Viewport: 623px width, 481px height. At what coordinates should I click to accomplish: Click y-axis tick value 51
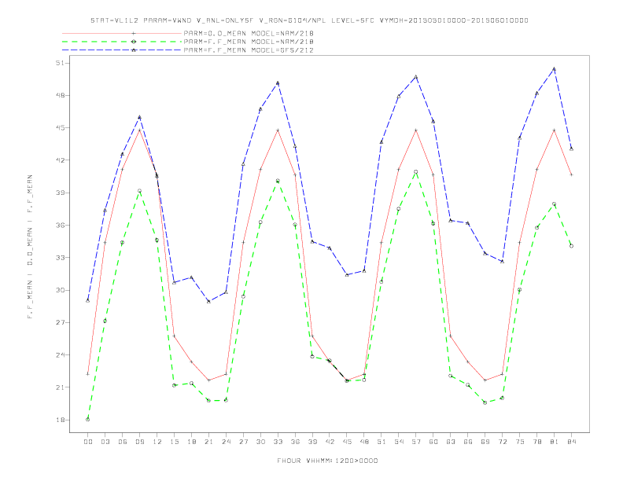coord(60,63)
